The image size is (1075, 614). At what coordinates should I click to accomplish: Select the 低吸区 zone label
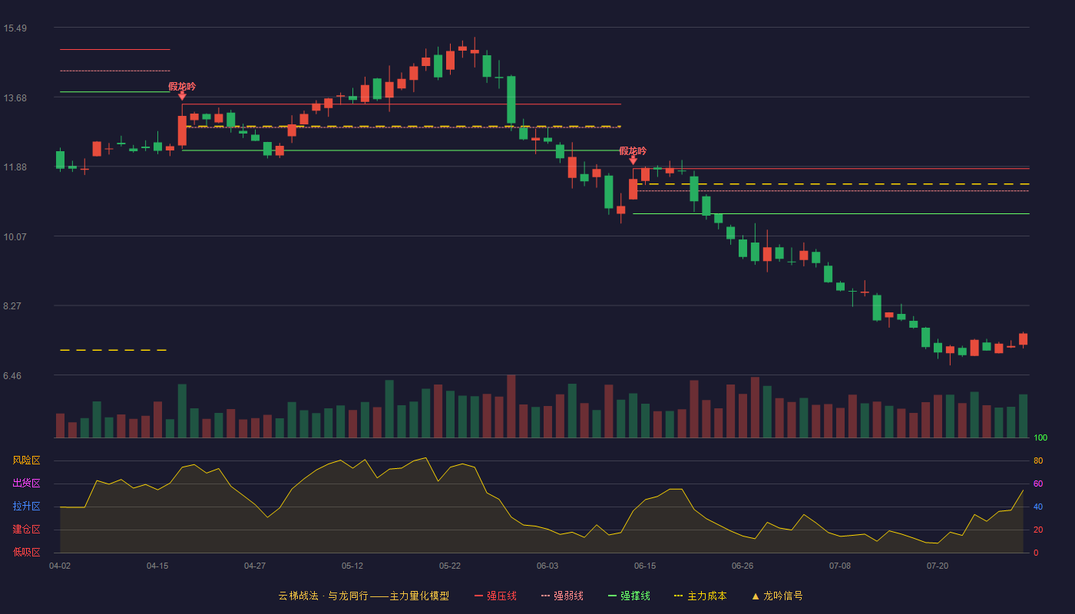pyautogui.click(x=26, y=553)
